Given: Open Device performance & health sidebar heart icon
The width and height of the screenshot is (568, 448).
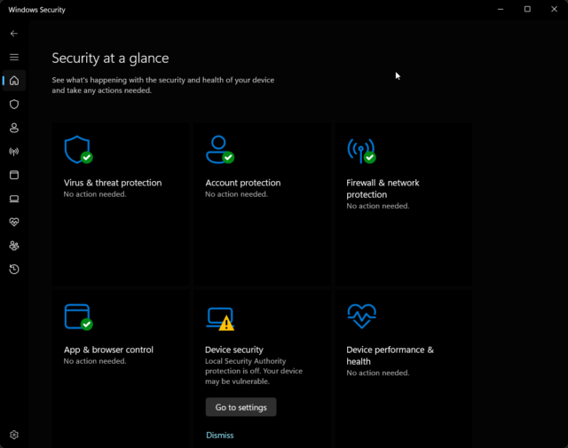Looking at the screenshot, I should click(14, 222).
